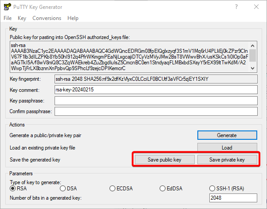Click the public key scrollbar down arrow

click(x=253, y=68)
